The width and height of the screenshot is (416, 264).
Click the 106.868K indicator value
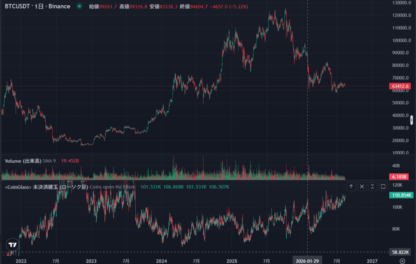173,187
